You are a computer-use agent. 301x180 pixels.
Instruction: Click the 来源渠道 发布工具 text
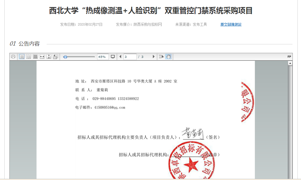pos(191,24)
